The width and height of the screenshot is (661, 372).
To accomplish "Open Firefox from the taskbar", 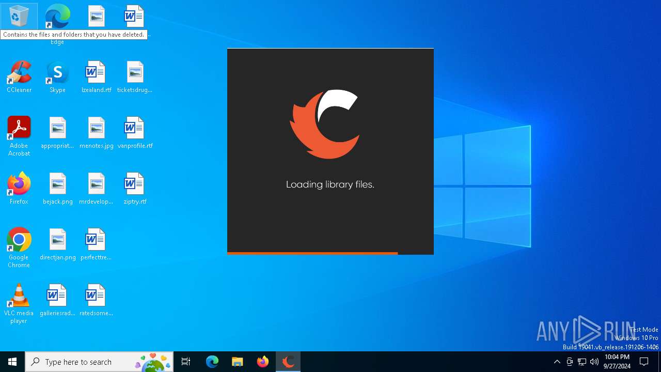I will point(263,362).
